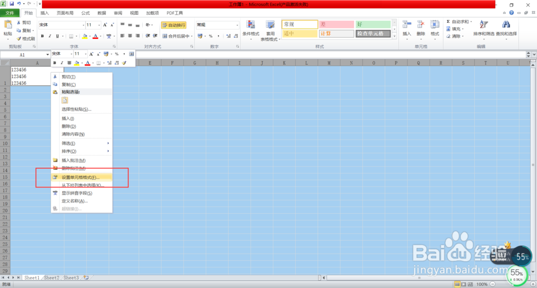Click the phonetic guide (文) icon in ribbon
Image resolution: width=537 pixels, height=288 pixels.
coord(108,36)
